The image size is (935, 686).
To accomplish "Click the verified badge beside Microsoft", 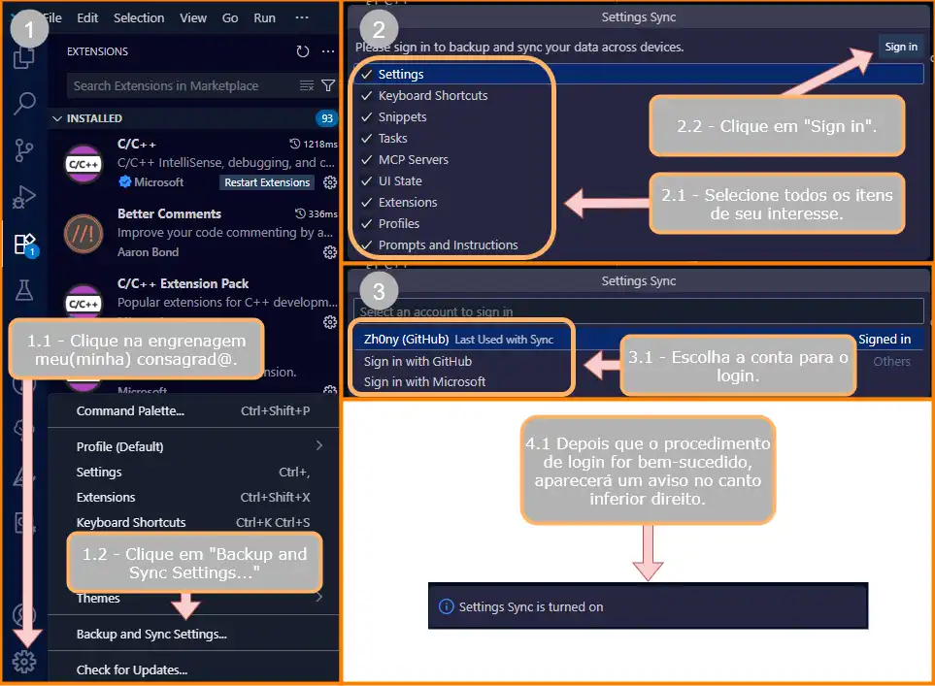I will click(124, 182).
